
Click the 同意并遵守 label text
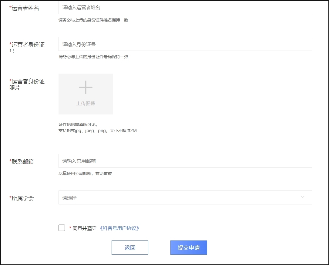point(84,228)
